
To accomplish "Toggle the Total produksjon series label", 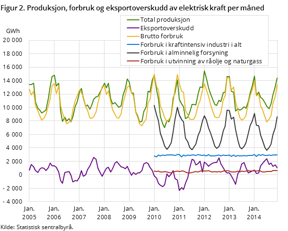I will (x=166, y=20).
